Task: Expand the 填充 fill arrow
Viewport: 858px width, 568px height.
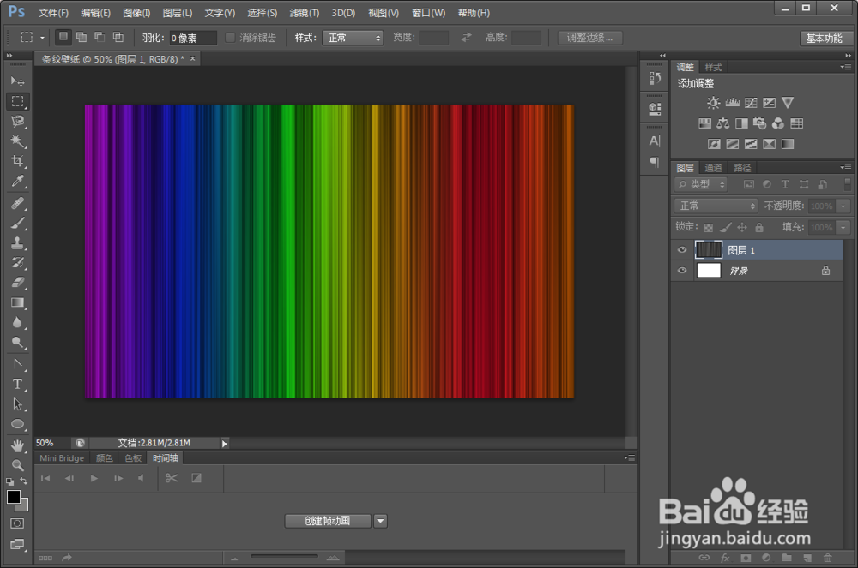Action: pyautogui.click(x=843, y=227)
